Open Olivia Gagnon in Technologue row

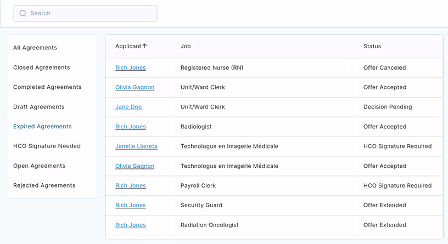pyautogui.click(x=135, y=166)
